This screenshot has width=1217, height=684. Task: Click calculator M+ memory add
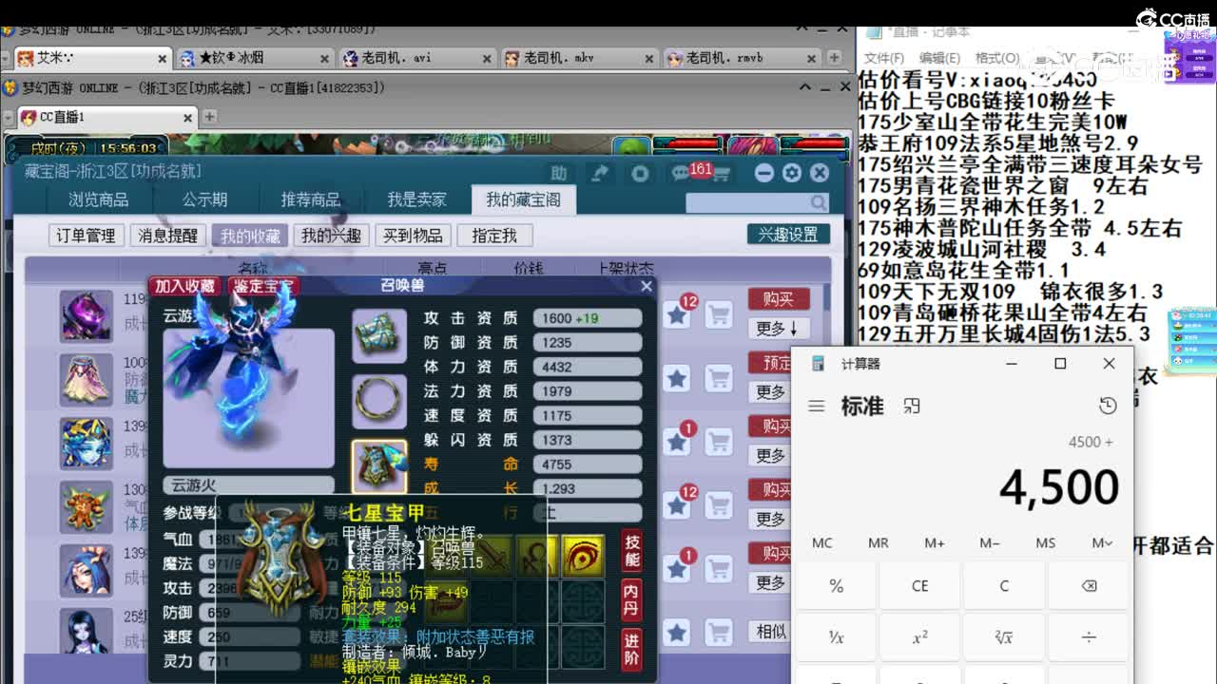pyautogui.click(x=935, y=542)
